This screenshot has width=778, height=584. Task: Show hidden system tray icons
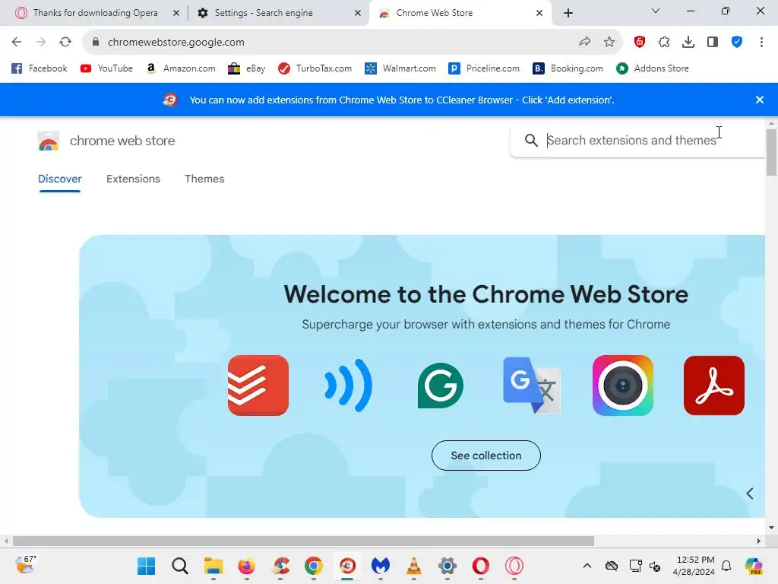pyautogui.click(x=587, y=566)
